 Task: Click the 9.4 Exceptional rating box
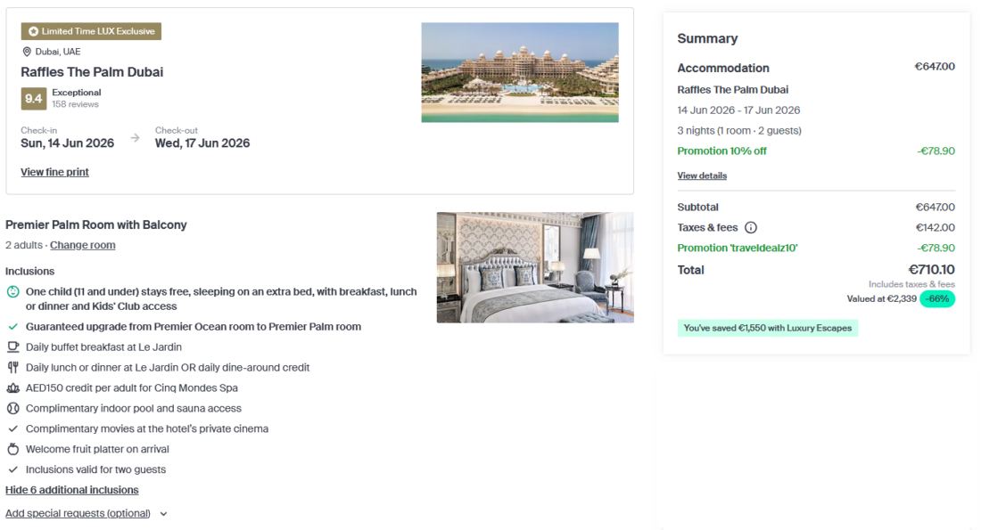(x=34, y=98)
